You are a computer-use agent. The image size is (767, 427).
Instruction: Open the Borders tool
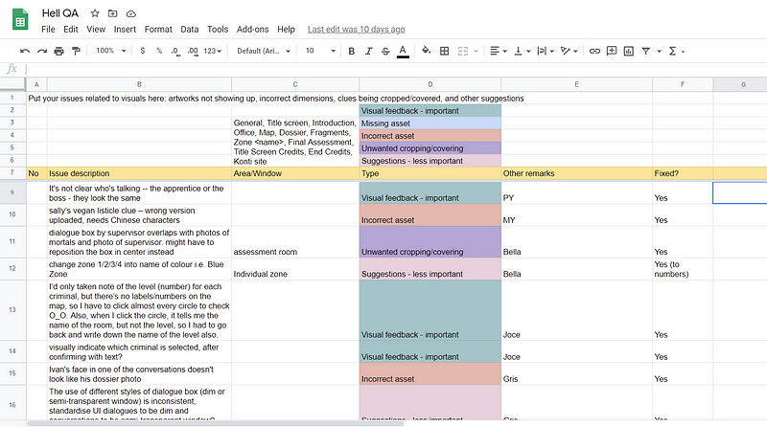445,51
